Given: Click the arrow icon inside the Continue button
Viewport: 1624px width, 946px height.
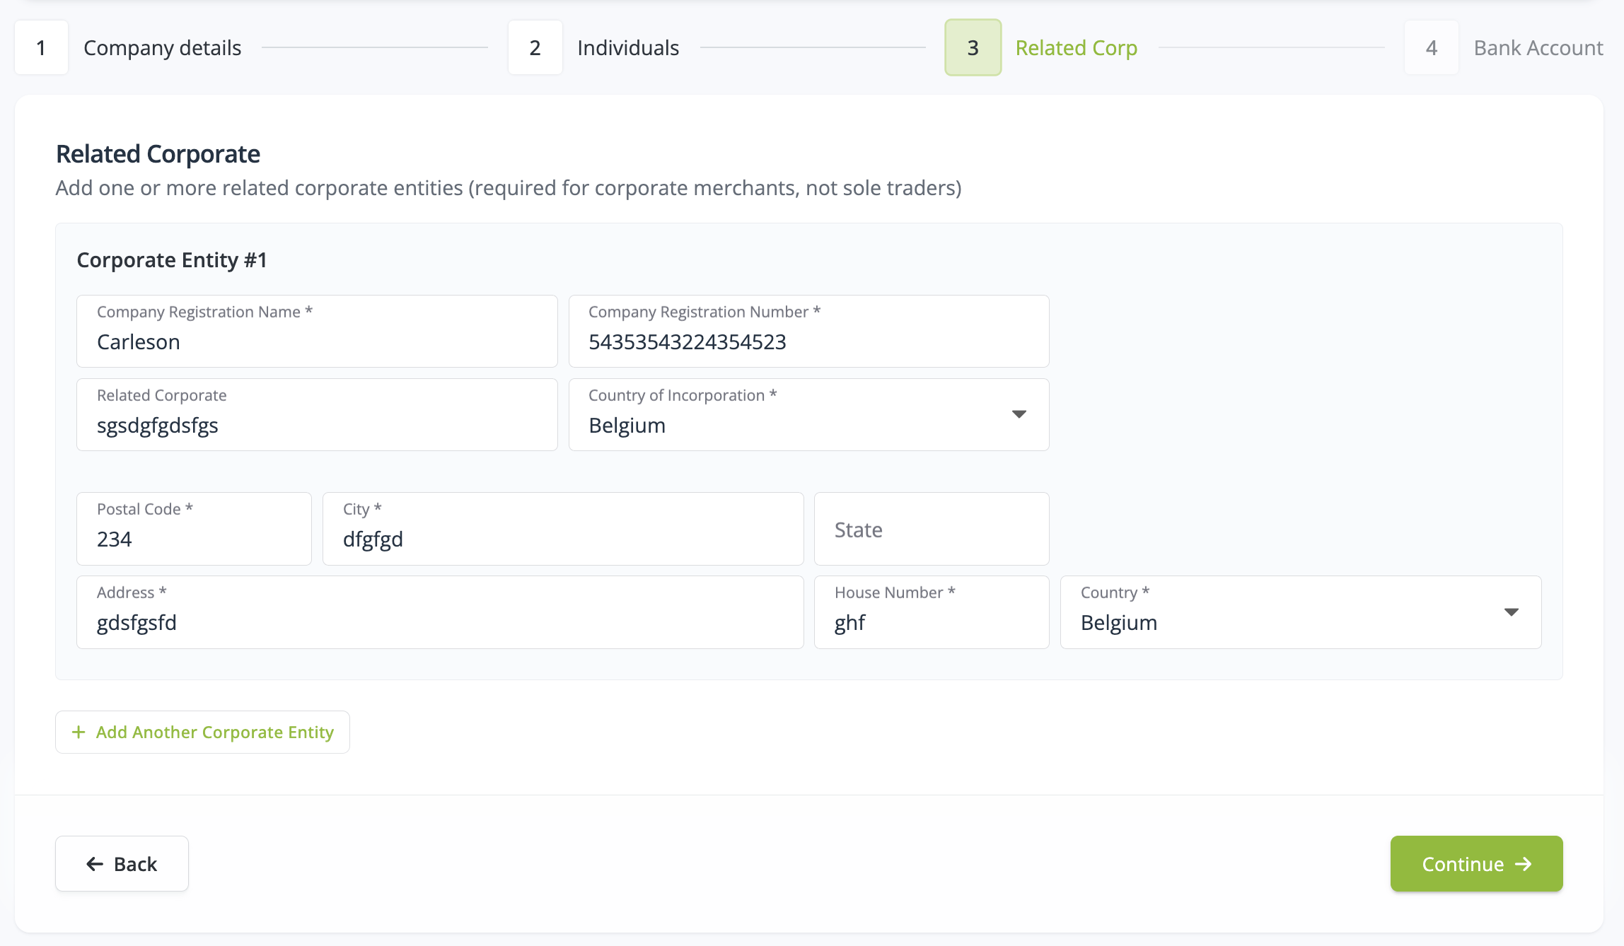Looking at the screenshot, I should click(1523, 863).
